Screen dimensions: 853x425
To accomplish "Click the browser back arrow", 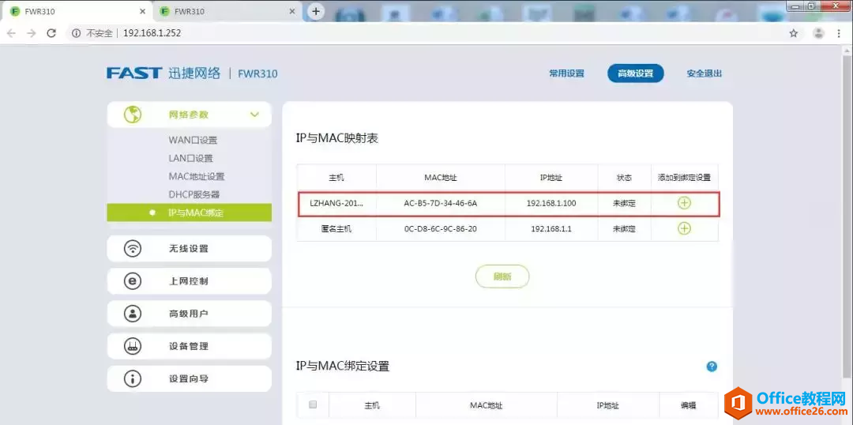I will click(11, 33).
